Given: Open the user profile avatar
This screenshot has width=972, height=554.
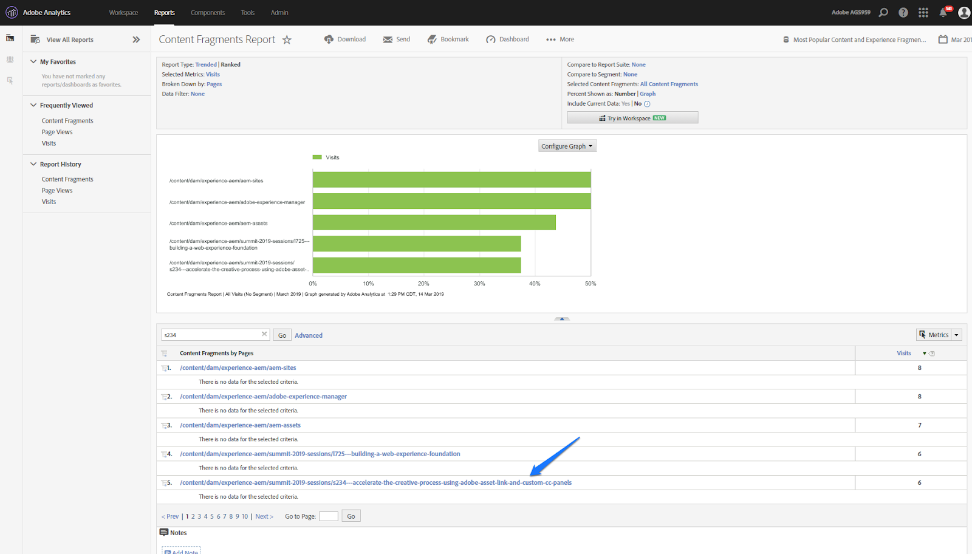Looking at the screenshot, I should click(963, 12).
